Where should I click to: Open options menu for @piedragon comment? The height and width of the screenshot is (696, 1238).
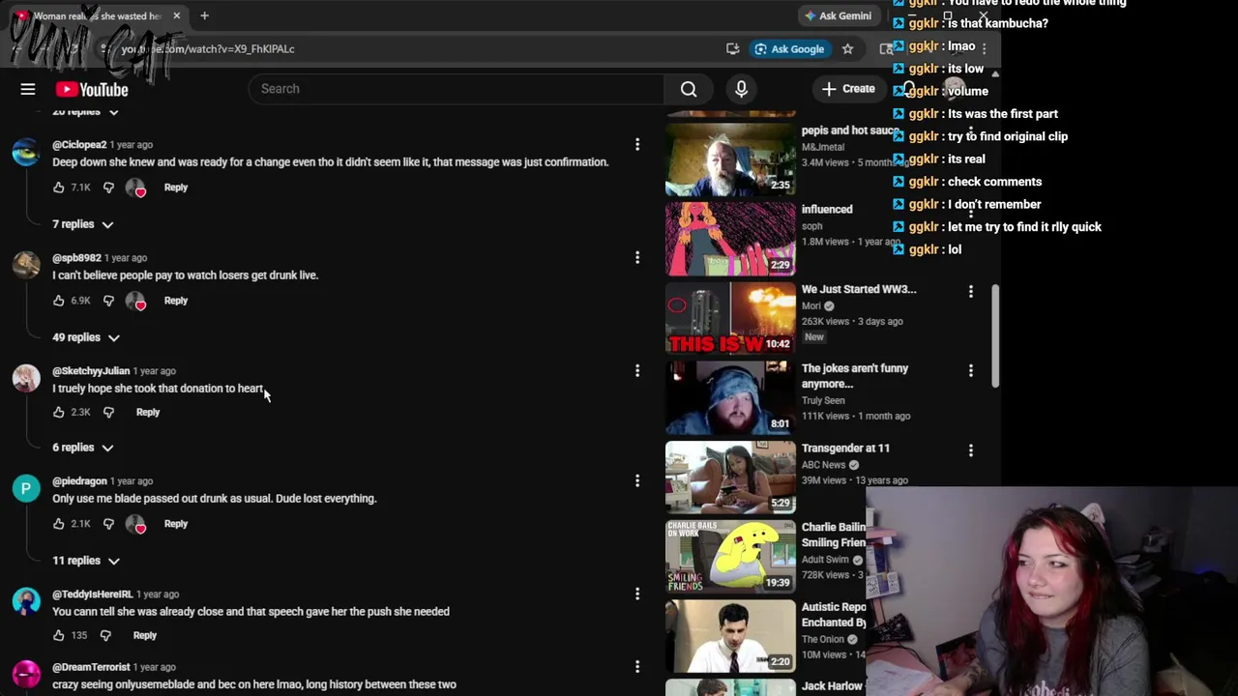(x=636, y=480)
